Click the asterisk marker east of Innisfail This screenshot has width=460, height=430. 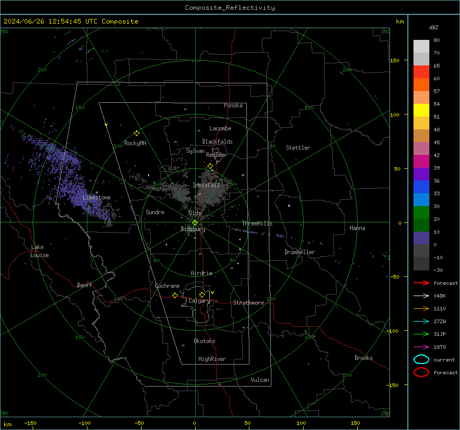[x=243, y=175]
